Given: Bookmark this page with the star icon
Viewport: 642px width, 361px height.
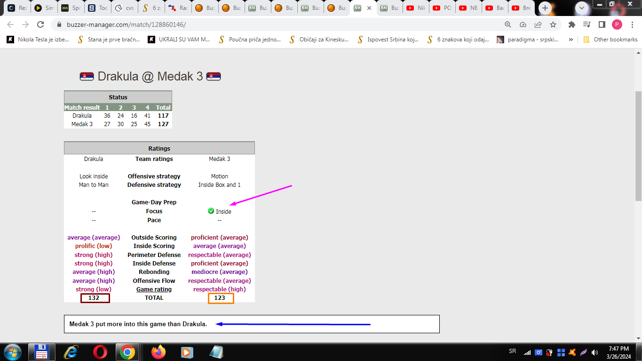Looking at the screenshot, I should click(553, 24).
